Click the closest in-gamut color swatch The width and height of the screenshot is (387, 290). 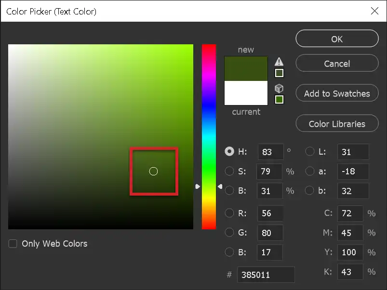pos(279,72)
